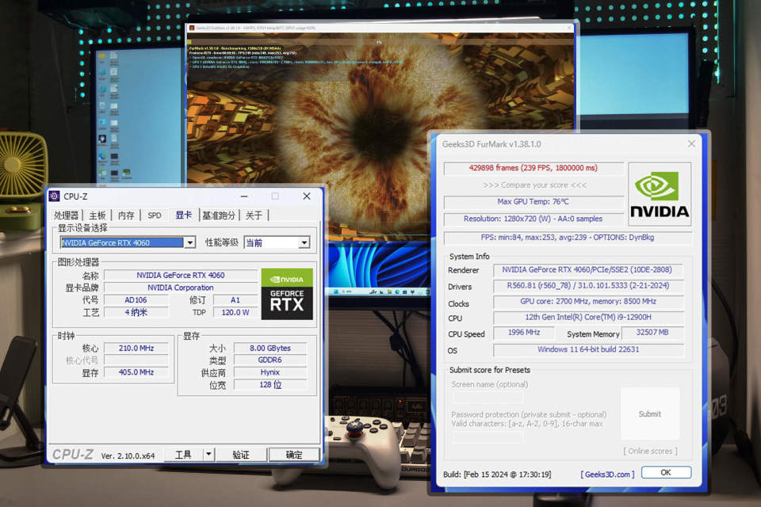The image size is (761, 507).
Task: Open the 内存 tab
Action: [x=126, y=215]
